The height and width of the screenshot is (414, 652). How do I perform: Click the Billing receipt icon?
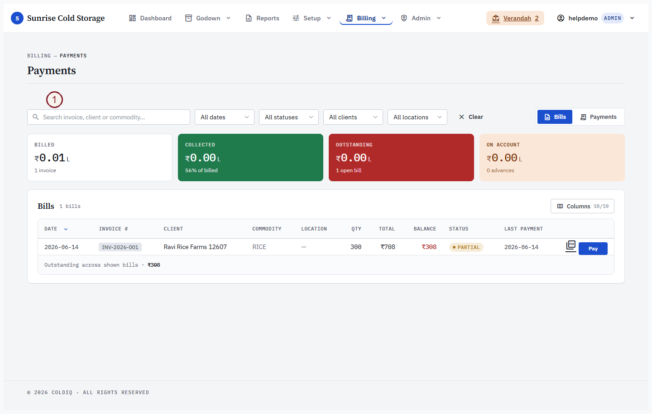coord(349,18)
